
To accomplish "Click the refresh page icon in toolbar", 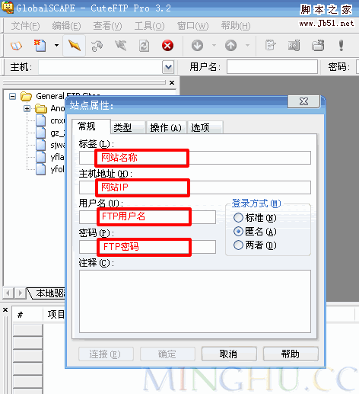I will (x=144, y=46).
